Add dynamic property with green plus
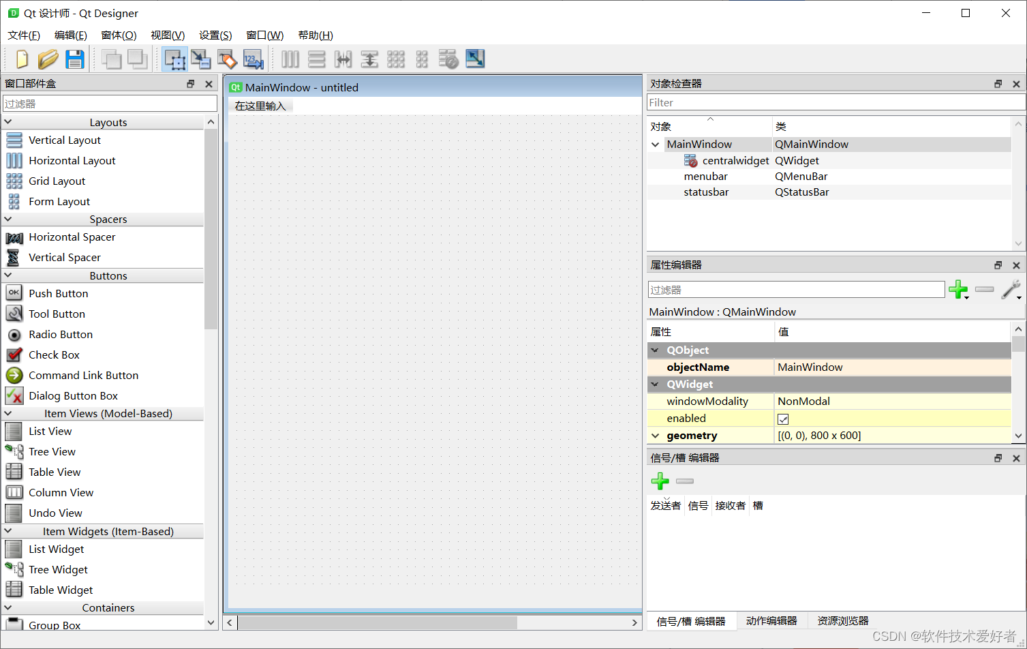Screen dimensions: 1027x649 pyautogui.click(x=958, y=290)
